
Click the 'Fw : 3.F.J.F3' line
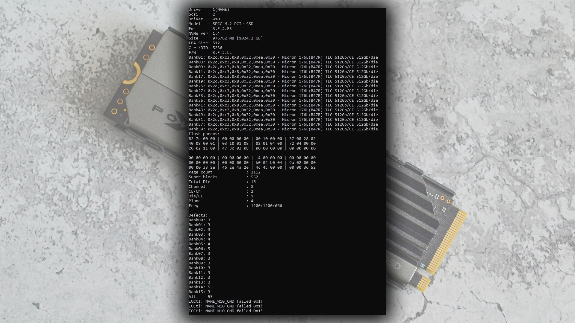[x=210, y=29]
